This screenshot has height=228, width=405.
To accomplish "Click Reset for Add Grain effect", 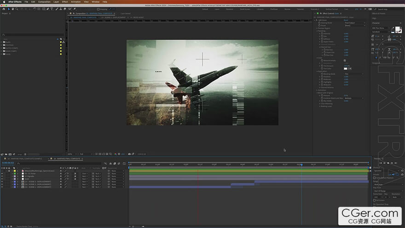I will (346, 20).
